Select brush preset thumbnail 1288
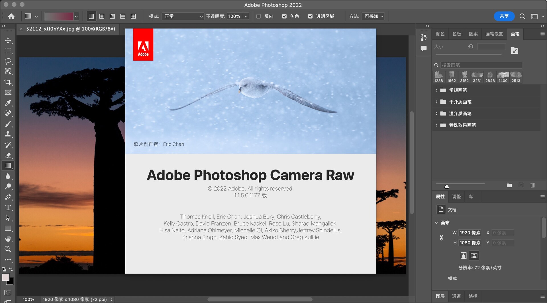 click(439, 75)
